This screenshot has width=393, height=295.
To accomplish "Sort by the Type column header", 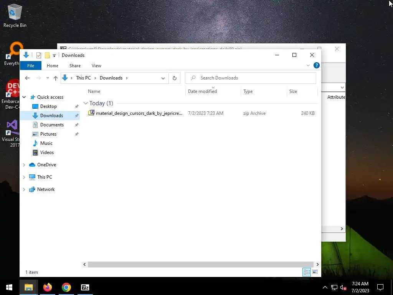I will [x=248, y=91].
